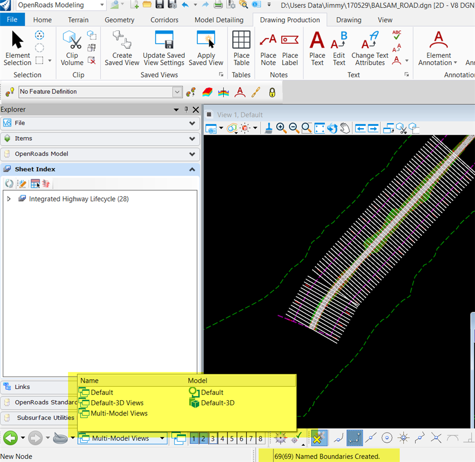Select the Place Label tool
The image size is (475, 462).
[290, 48]
